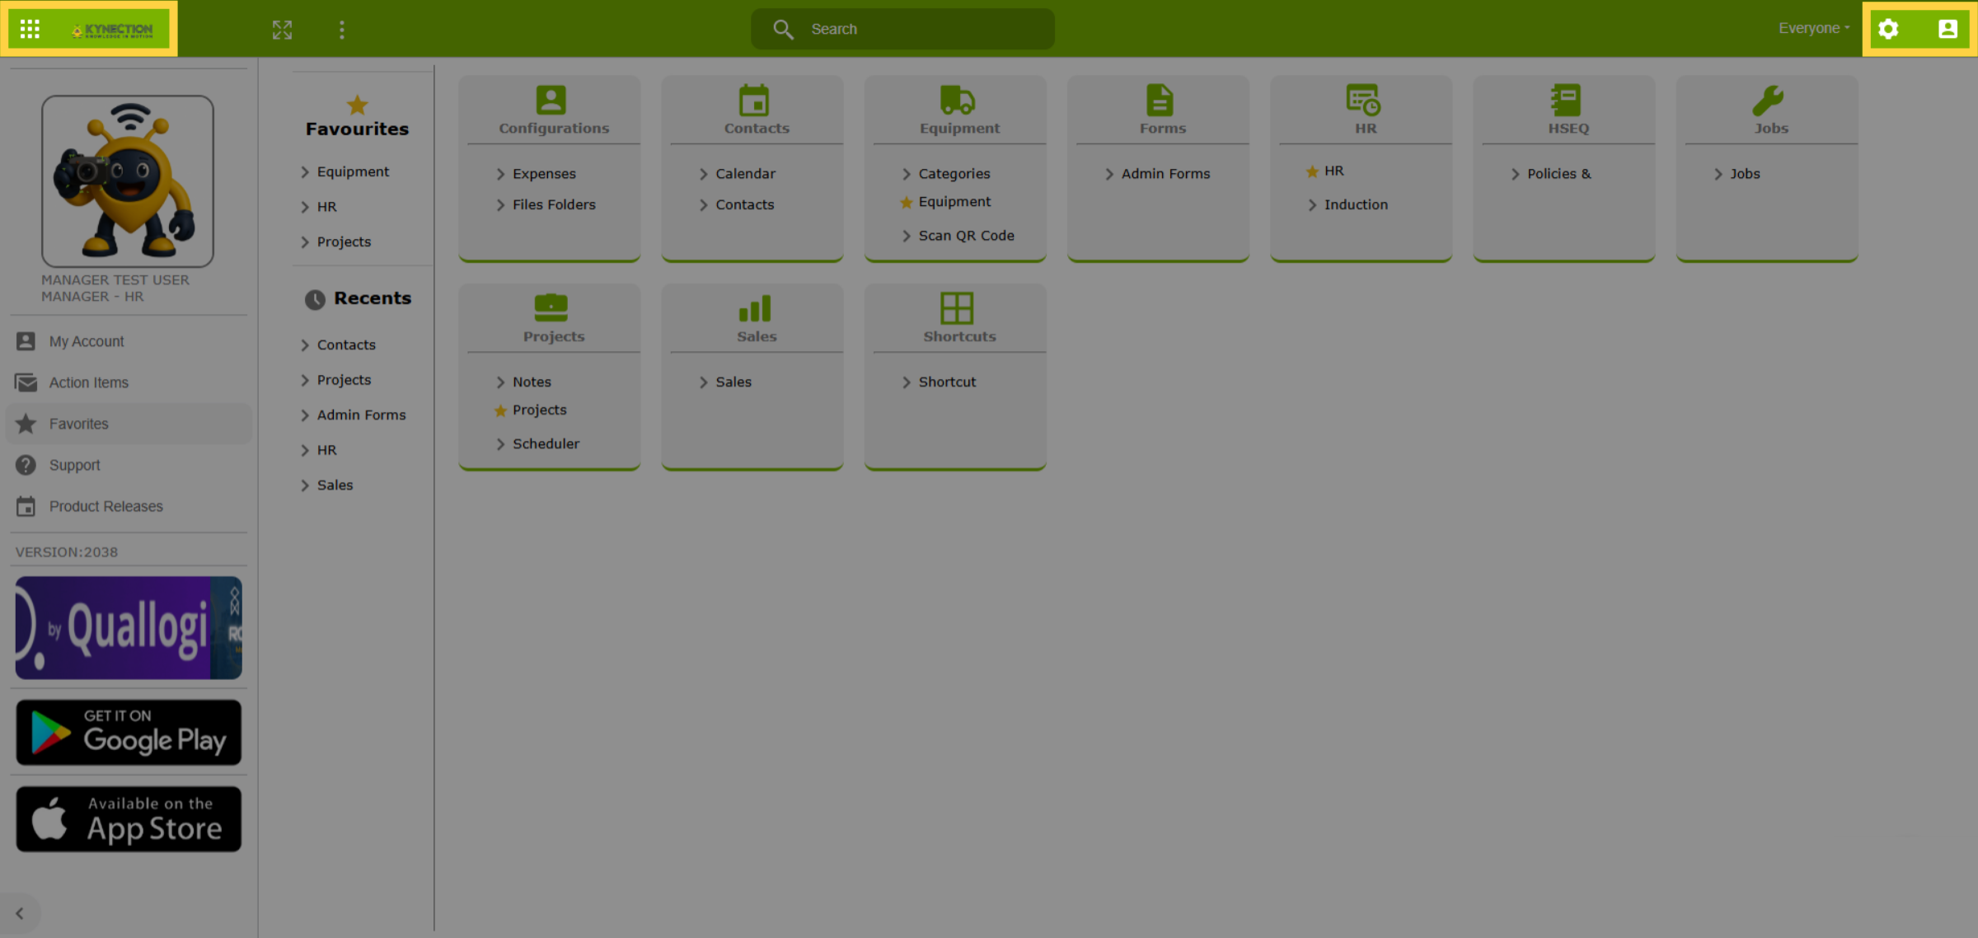The image size is (1978, 938).
Task: Open Action Items menu item
Action: 128,382
